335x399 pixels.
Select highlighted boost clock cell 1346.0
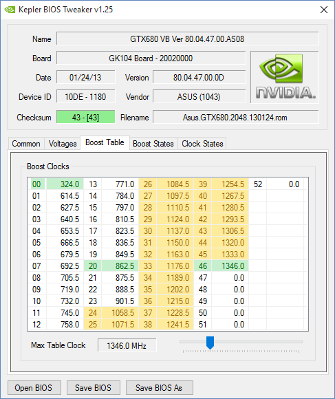pyautogui.click(x=230, y=266)
